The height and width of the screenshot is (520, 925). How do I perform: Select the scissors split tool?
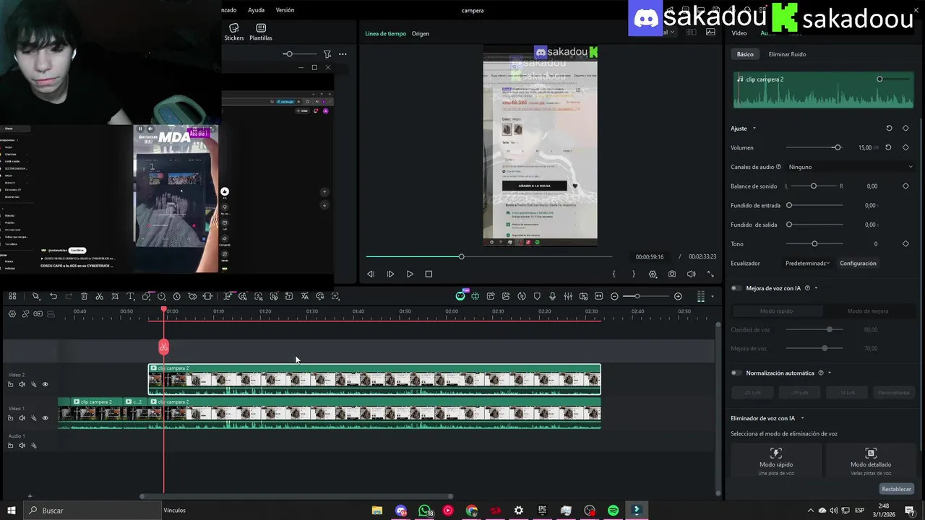pos(99,296)
